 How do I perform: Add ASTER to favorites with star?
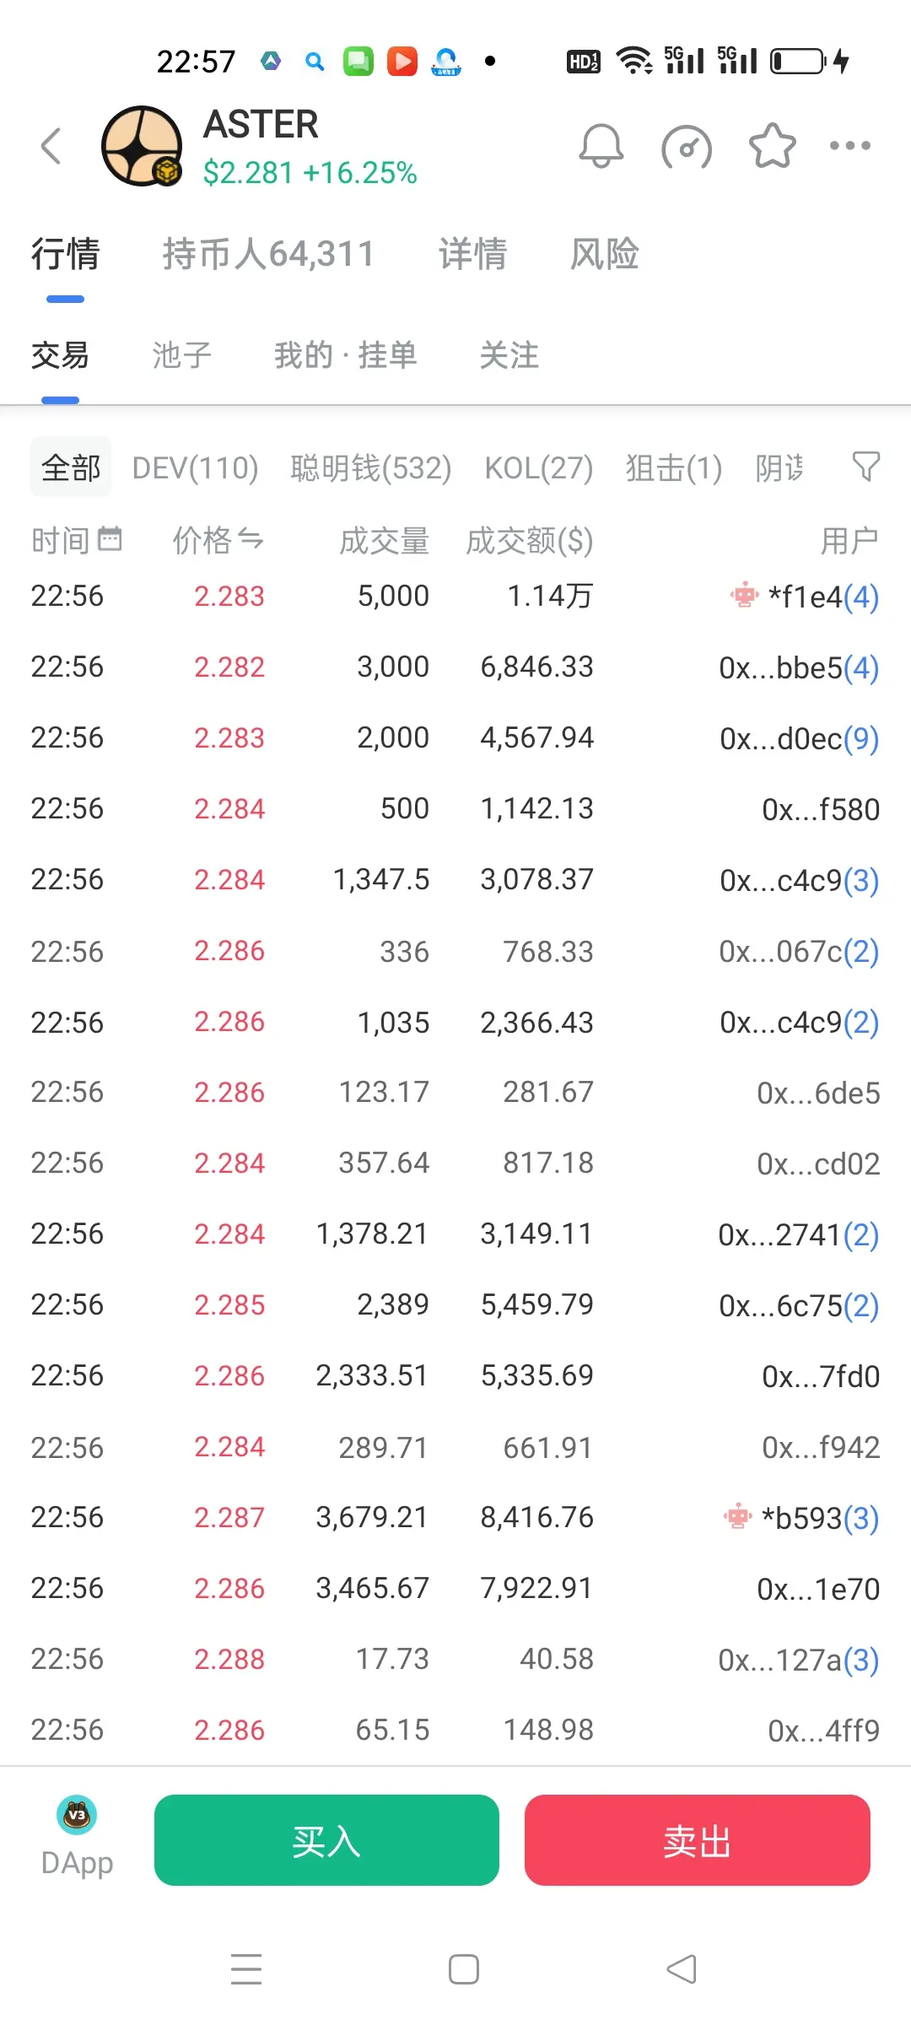(772, 146)
